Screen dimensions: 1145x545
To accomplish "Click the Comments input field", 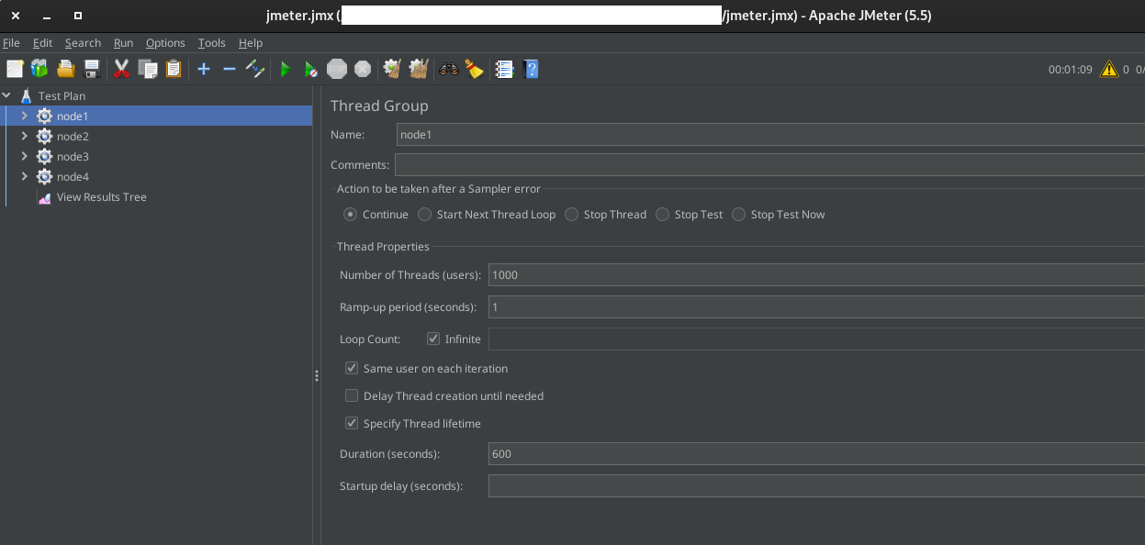I will tap(769, 165).
